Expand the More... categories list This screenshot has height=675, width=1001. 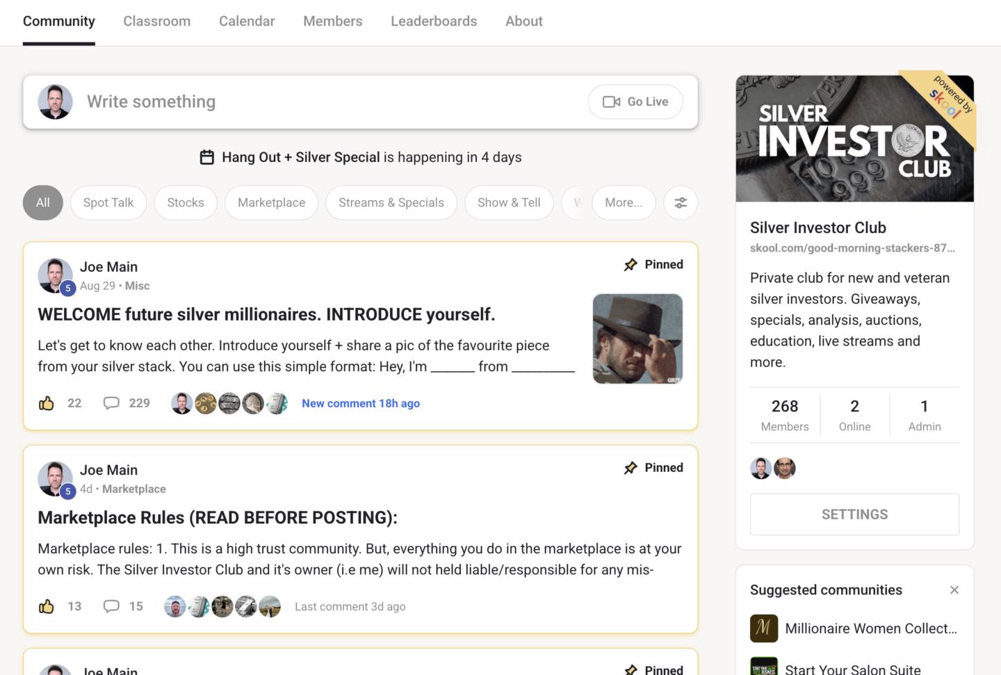point(624,203)
